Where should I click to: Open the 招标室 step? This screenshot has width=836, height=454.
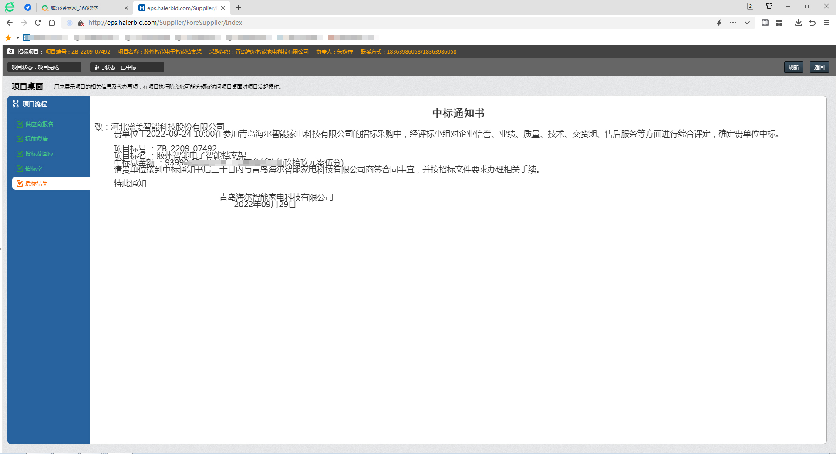(34, 168)
